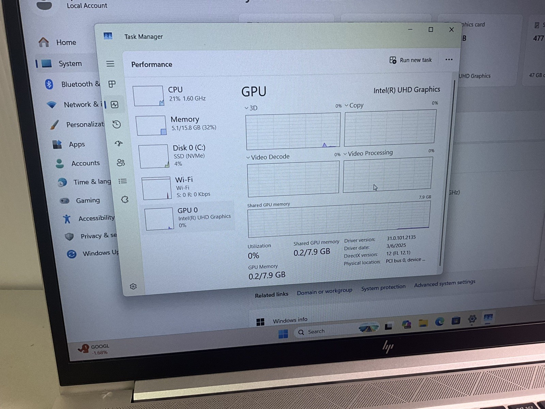545x409 pixels.
Task: Select the Disk 0 (C:) entry
Action: click(x=186, y=156)
